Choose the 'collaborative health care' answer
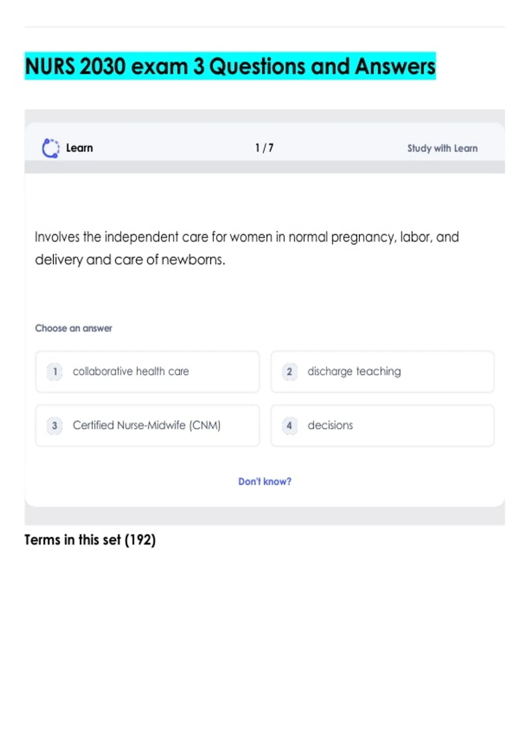The image size is (529, 750). 130,371
